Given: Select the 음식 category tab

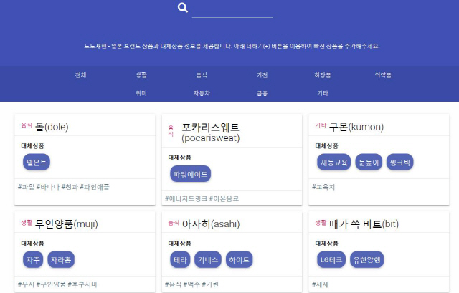Looking at the screenshot, I should coord(202,75).
